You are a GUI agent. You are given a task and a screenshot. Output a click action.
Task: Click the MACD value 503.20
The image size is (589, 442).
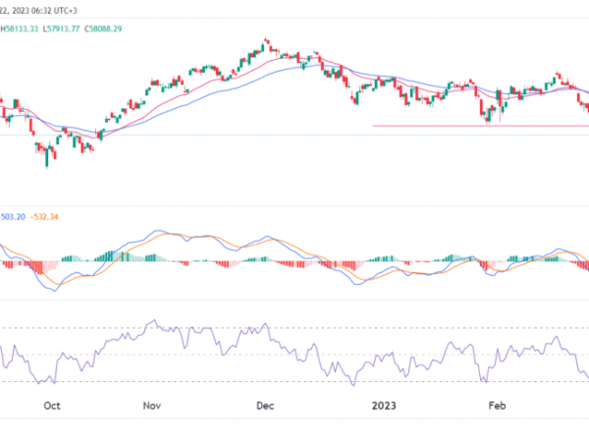(x=13, y=217)
